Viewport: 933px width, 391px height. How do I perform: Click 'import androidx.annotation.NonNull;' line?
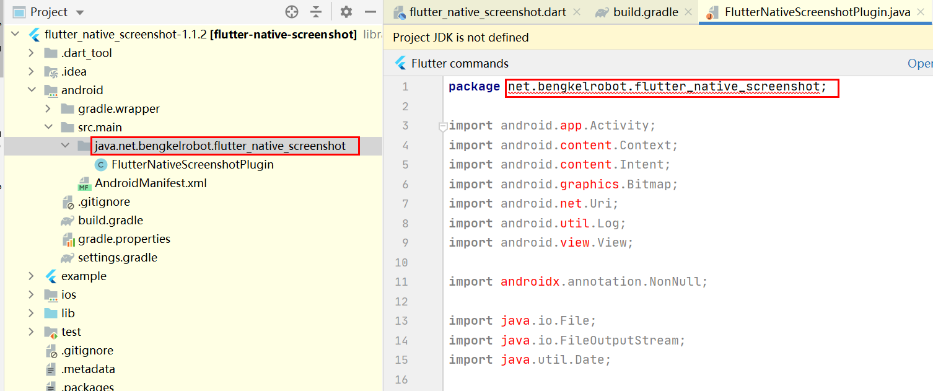point(578,281)
